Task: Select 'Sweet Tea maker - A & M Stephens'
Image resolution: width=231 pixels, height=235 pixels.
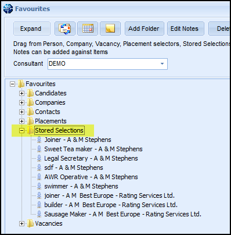Action: [x=93, y=149]
